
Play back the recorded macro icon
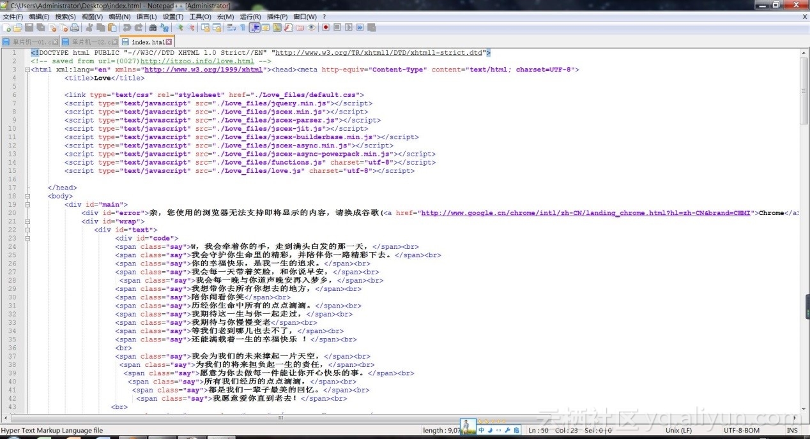tap(349, 28)
